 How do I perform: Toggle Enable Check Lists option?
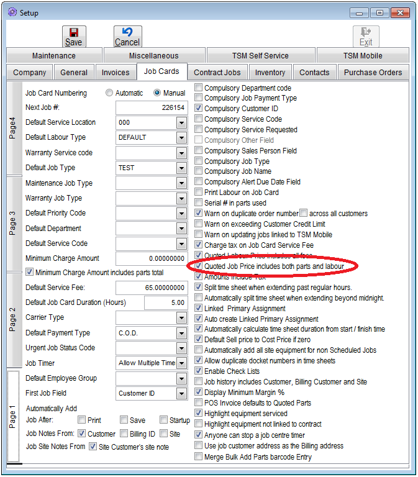pyautogui.click(x=199, y=371)
